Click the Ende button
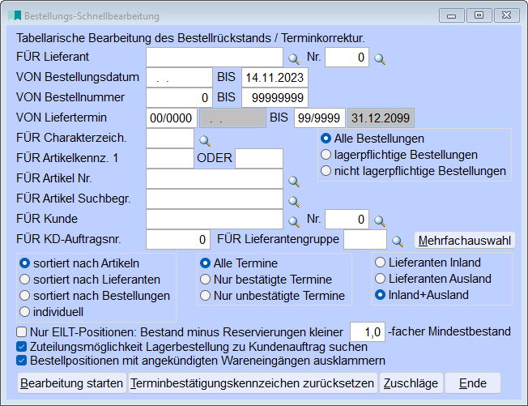Viewport: 528px width, 406px height. click(473, 383)
